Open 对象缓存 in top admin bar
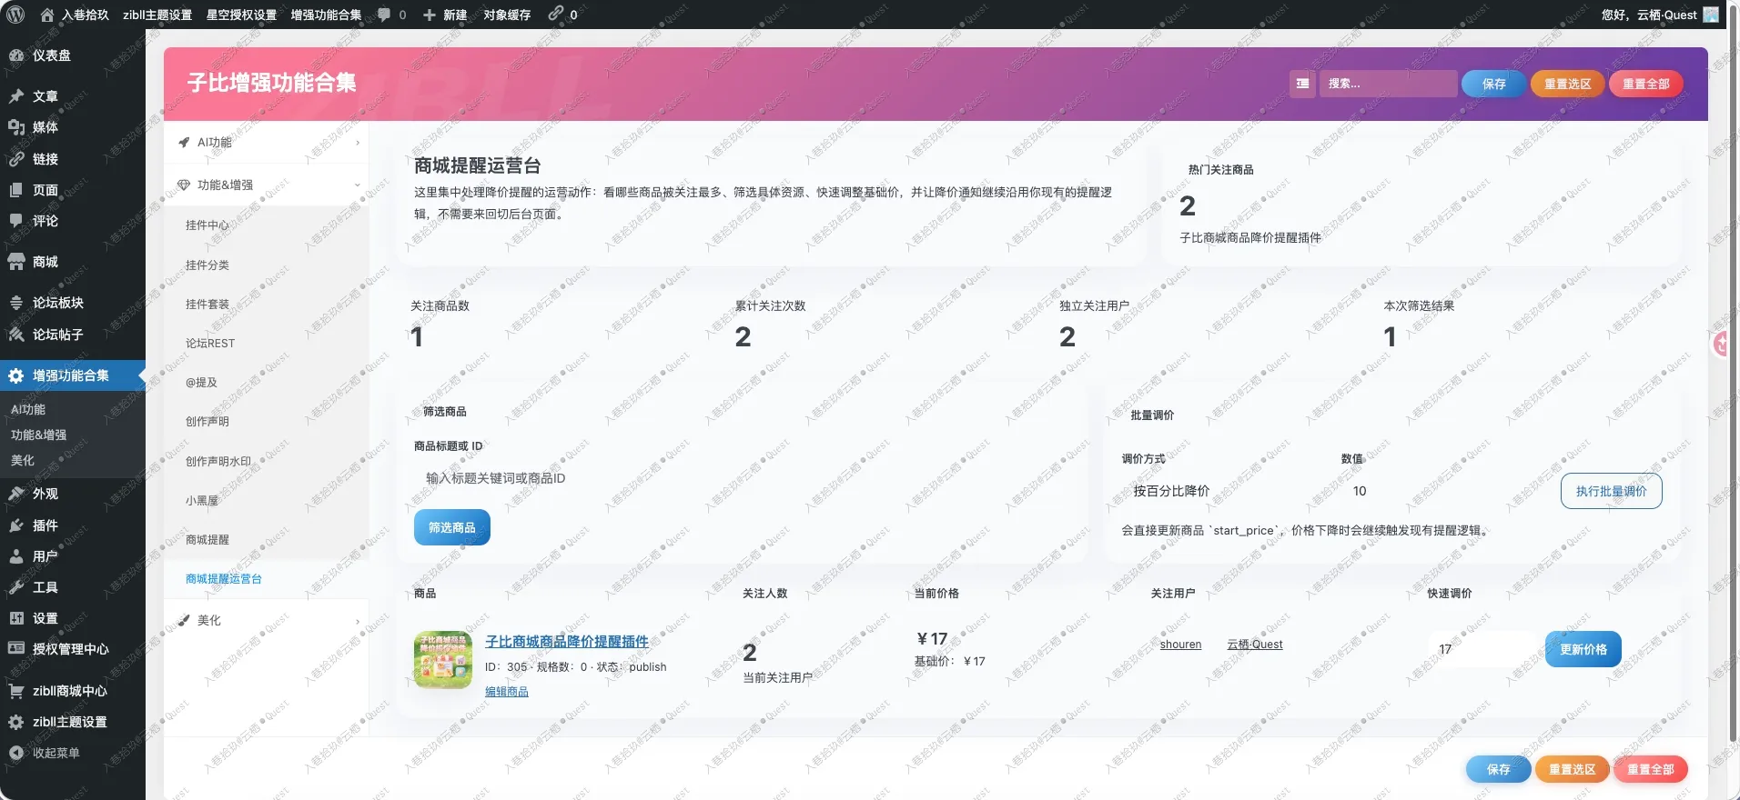 (507, 15)
